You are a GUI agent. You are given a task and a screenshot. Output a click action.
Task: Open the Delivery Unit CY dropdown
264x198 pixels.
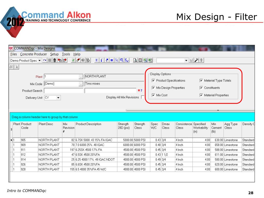[x=58, y=98]
